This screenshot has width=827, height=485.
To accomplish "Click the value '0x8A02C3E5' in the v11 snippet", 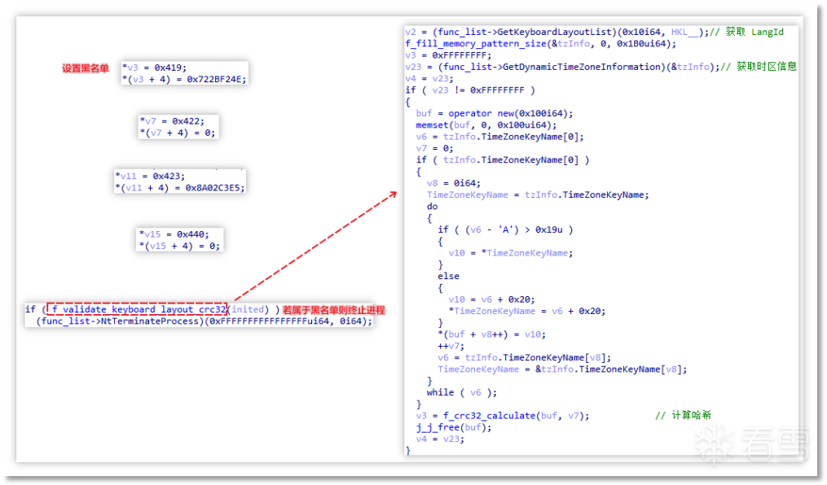I will click(213, 187).
